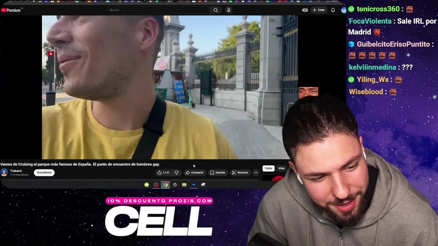
Task: Click chat username Wiseblood
Action: coord(366,92)
